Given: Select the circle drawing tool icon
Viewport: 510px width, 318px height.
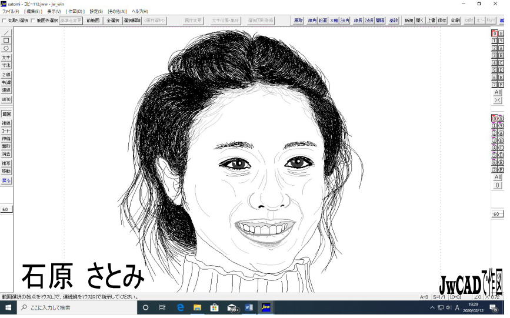Looking at the screenshot, I should pos(6,48).
